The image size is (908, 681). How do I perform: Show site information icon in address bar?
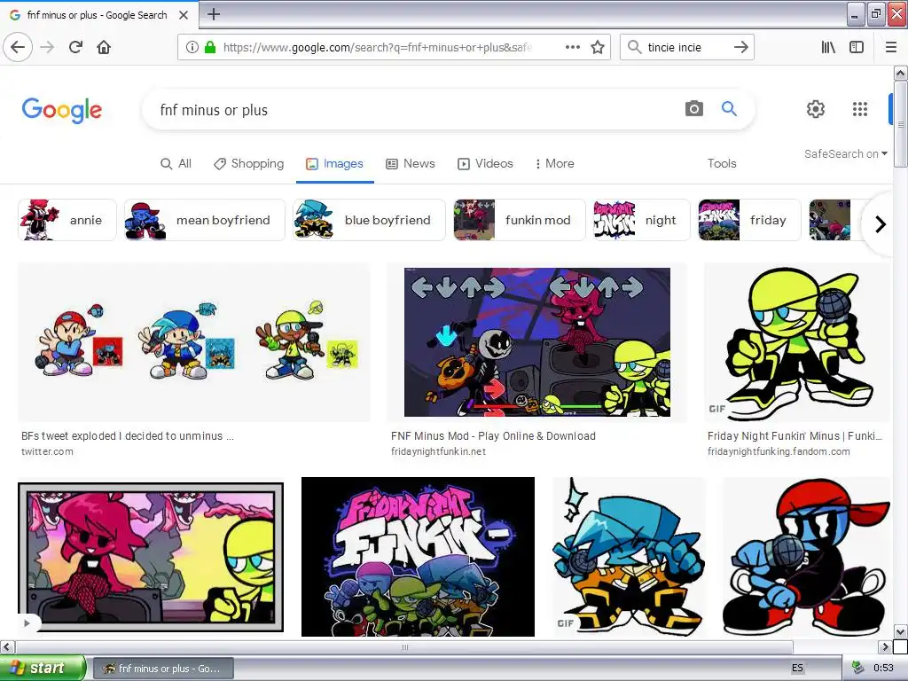click(x=192, y=47)
